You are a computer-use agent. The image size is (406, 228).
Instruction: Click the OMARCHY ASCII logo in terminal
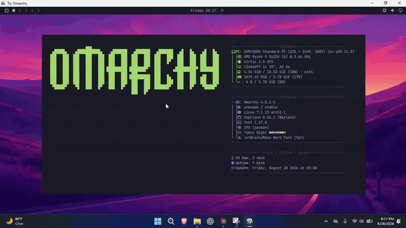(x=135, y=70)
